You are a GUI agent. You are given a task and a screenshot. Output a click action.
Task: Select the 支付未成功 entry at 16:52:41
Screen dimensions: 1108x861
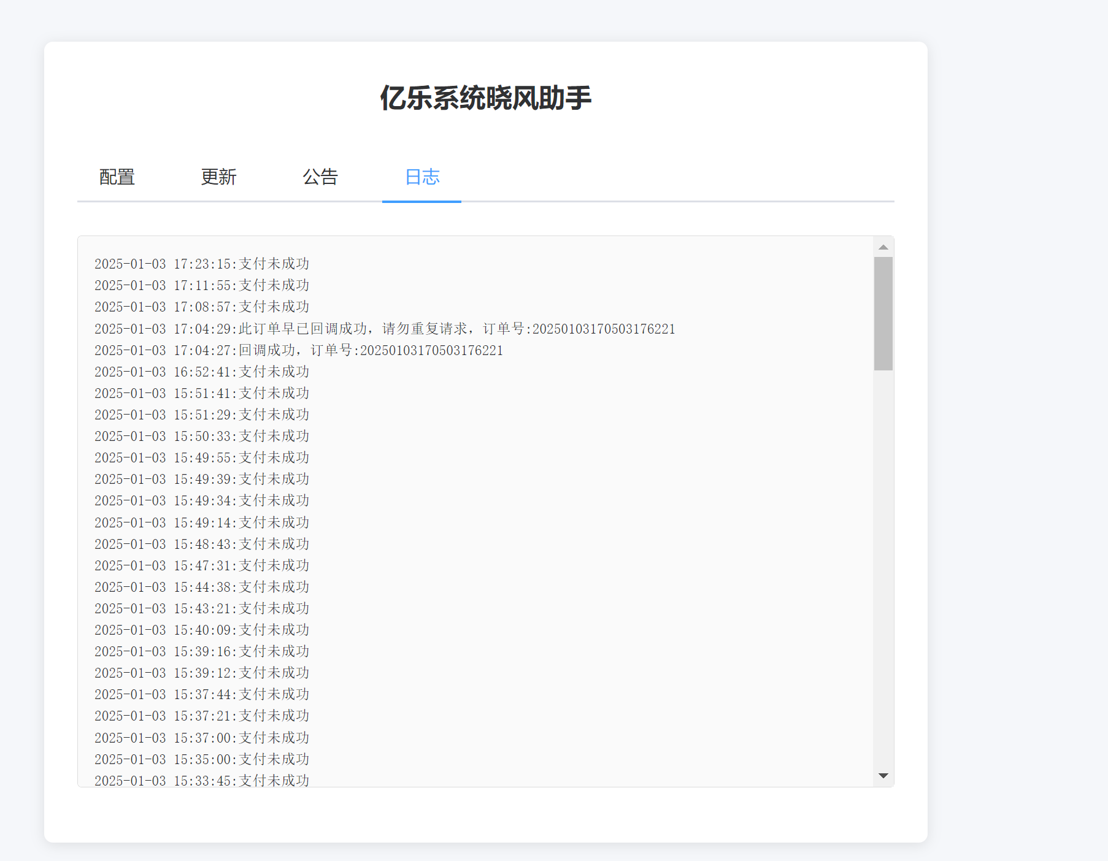click(202, 371)
